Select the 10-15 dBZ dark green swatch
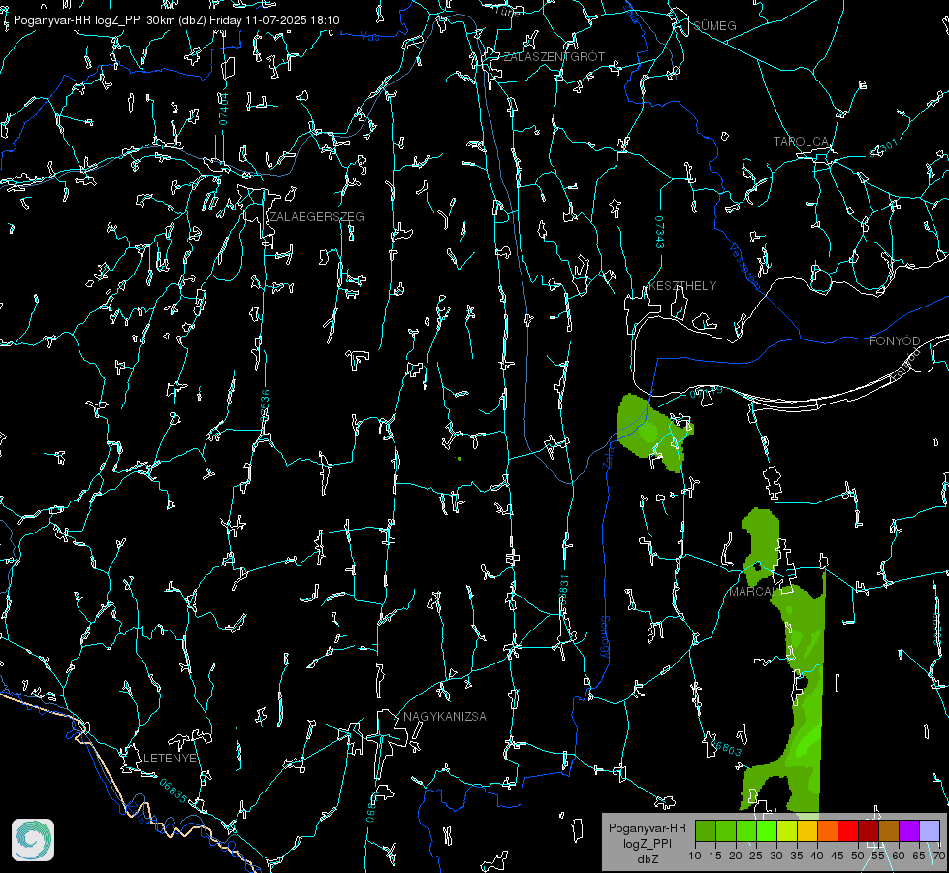 706,830
